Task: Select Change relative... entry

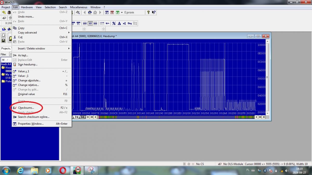Action: click(42, 85)
